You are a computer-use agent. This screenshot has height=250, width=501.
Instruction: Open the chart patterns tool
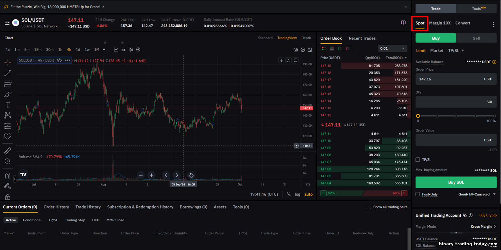[x=7, y=115]
